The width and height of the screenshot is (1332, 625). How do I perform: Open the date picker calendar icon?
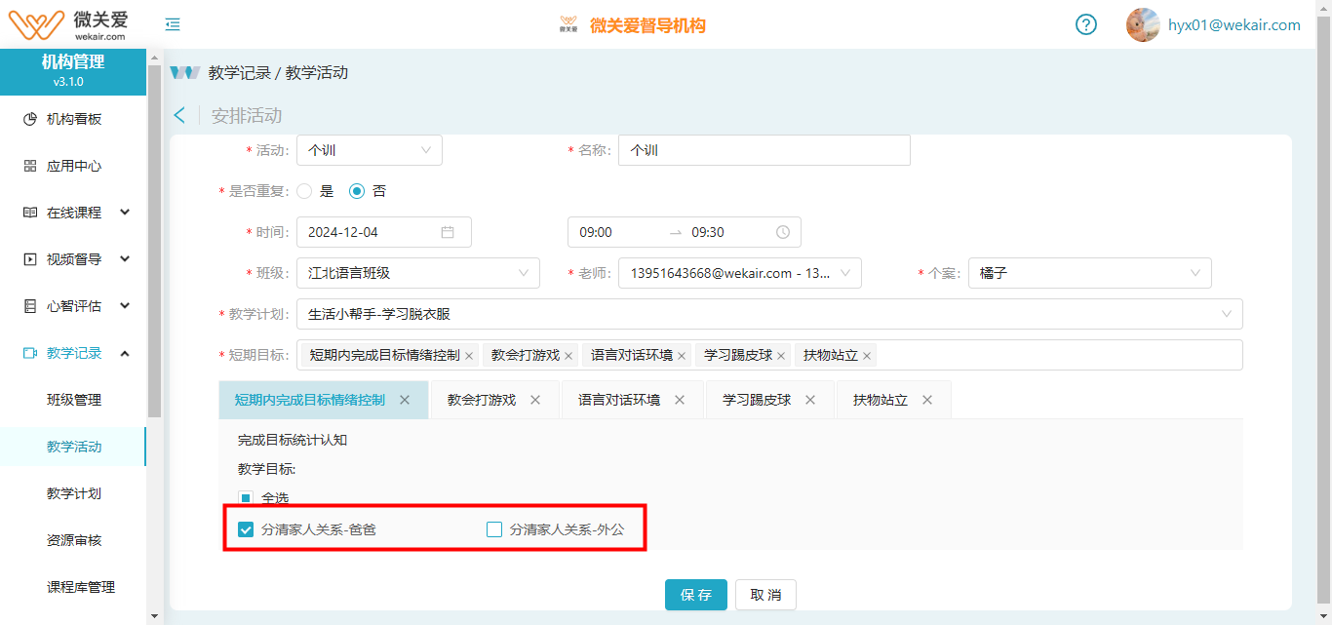point(448,232)
